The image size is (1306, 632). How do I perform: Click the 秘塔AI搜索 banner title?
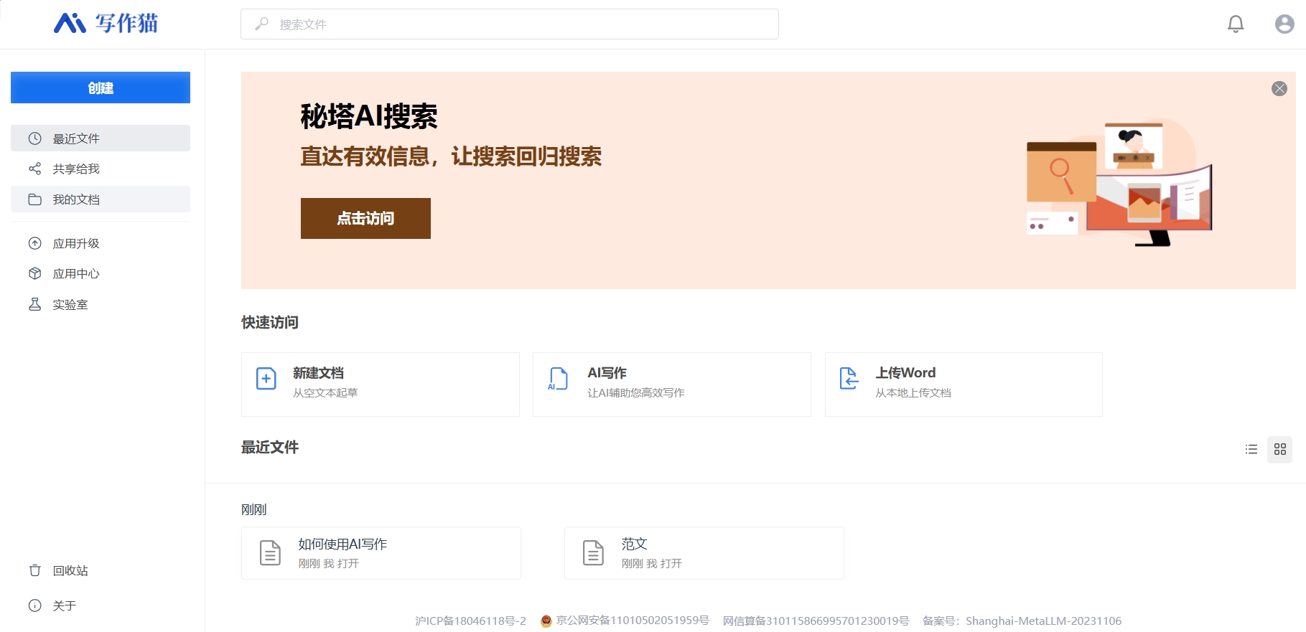pyautogui.click(x=369, y=116)
